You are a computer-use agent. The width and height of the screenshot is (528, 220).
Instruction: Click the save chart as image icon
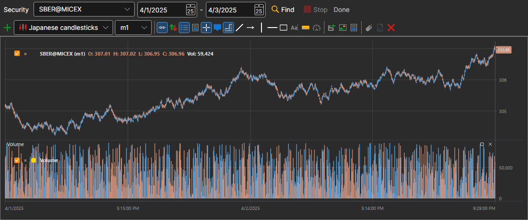(x=343, y=28)
